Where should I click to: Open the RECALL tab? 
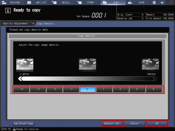(x=63, y=2)
